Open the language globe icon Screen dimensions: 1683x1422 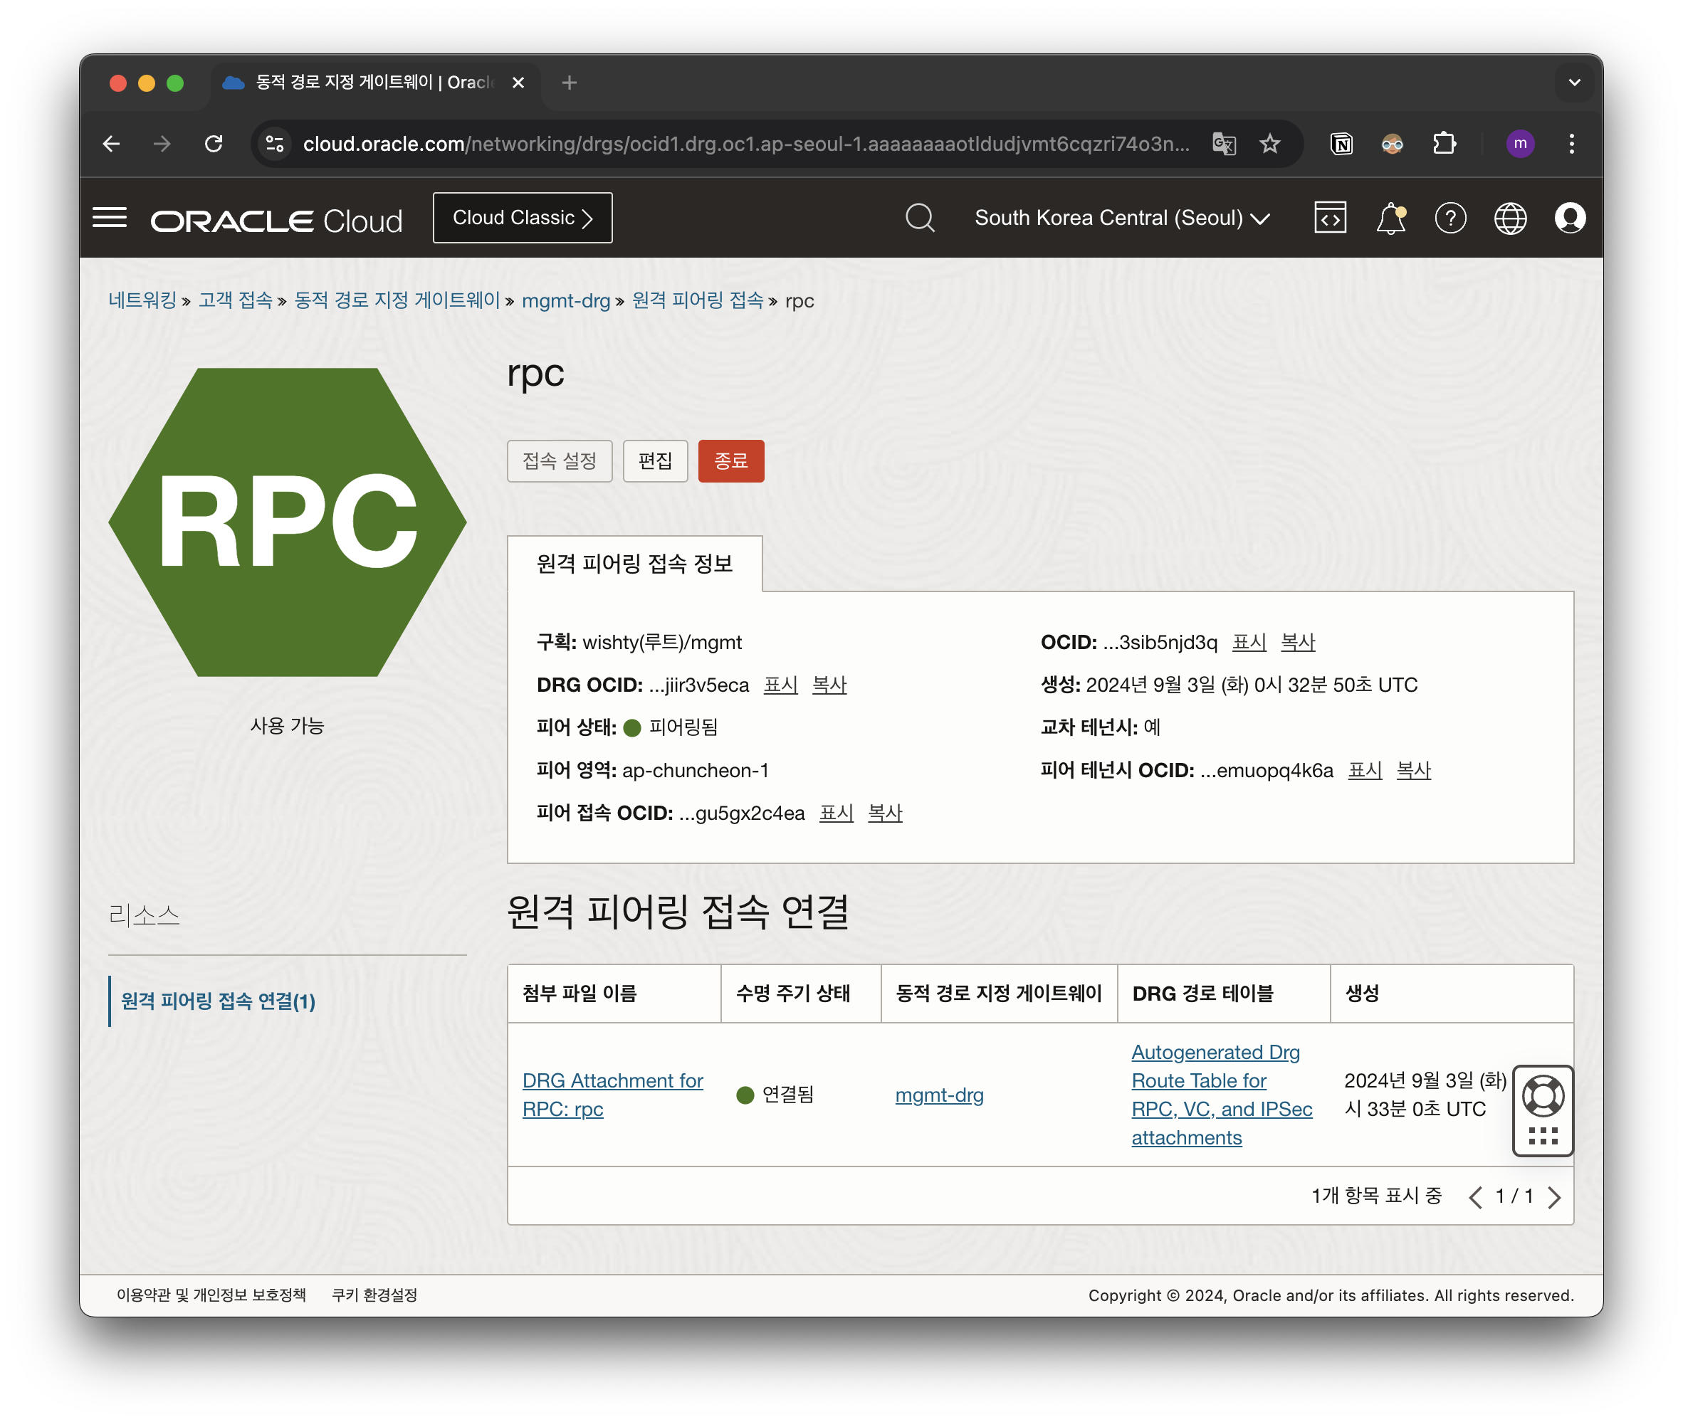1509,218
